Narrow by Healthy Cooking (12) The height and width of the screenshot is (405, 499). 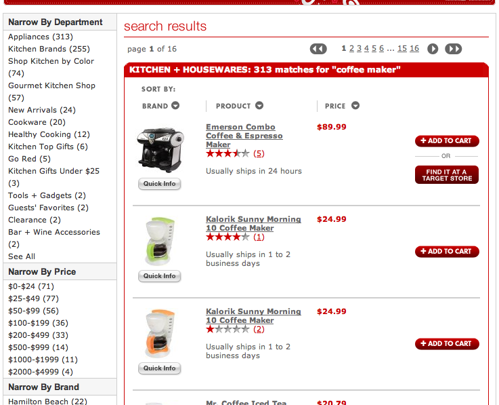(x=49, y=134)
